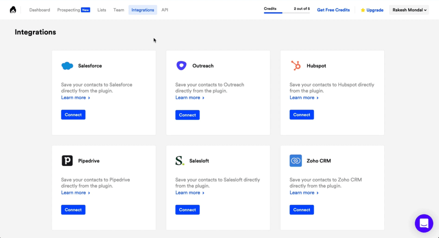The width and height of the screenshot is (439, 238).
Task: Switch to the Dashboard tab
Action: point(39,10)
